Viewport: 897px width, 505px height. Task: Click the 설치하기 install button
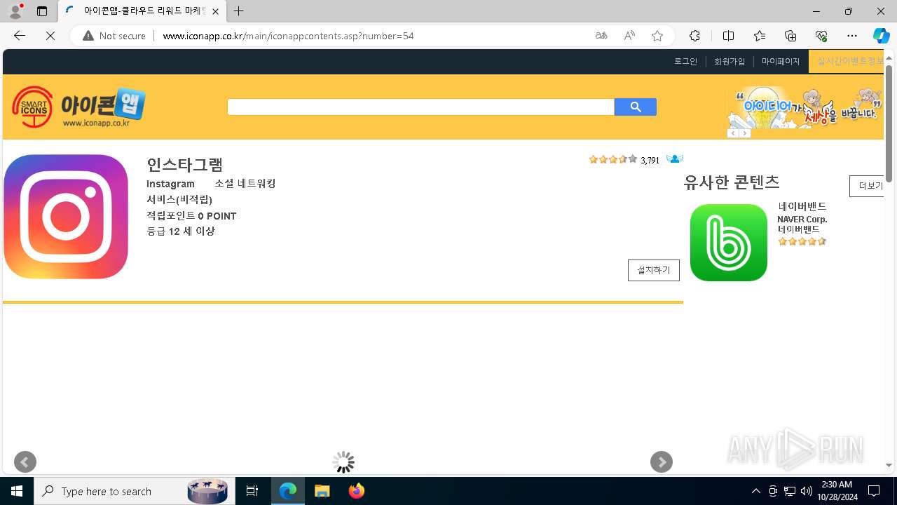pos(654,270)
